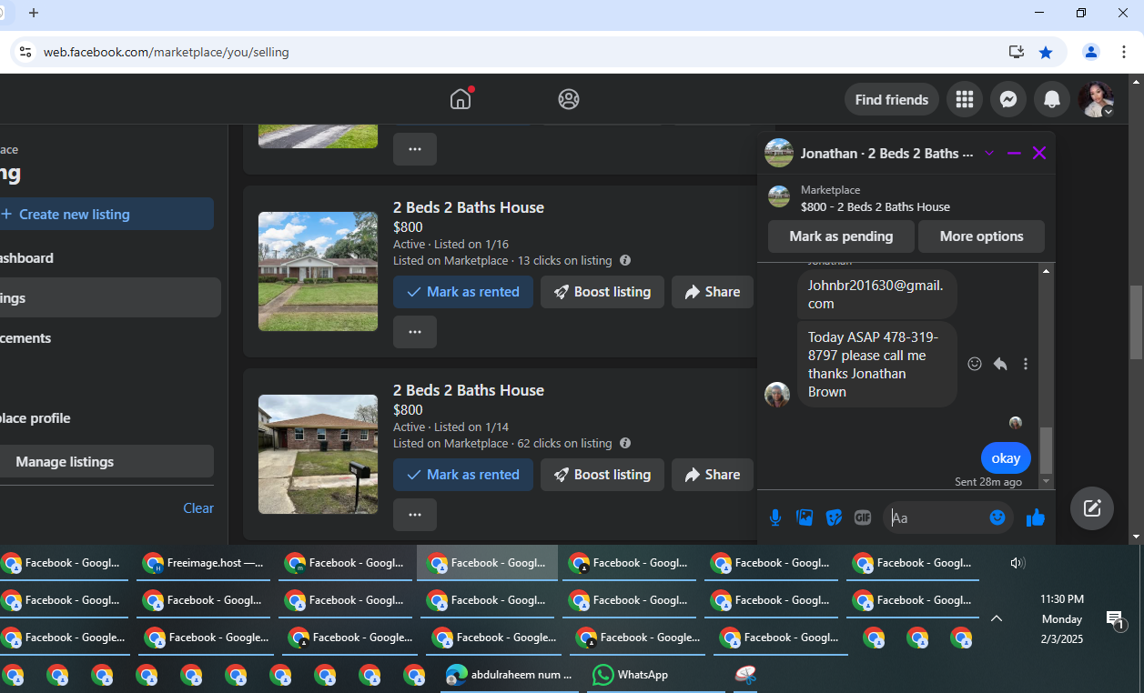The image size is (1144, 693).
Task: Open the account profile picture menu
Action: tap(1096, 99)
